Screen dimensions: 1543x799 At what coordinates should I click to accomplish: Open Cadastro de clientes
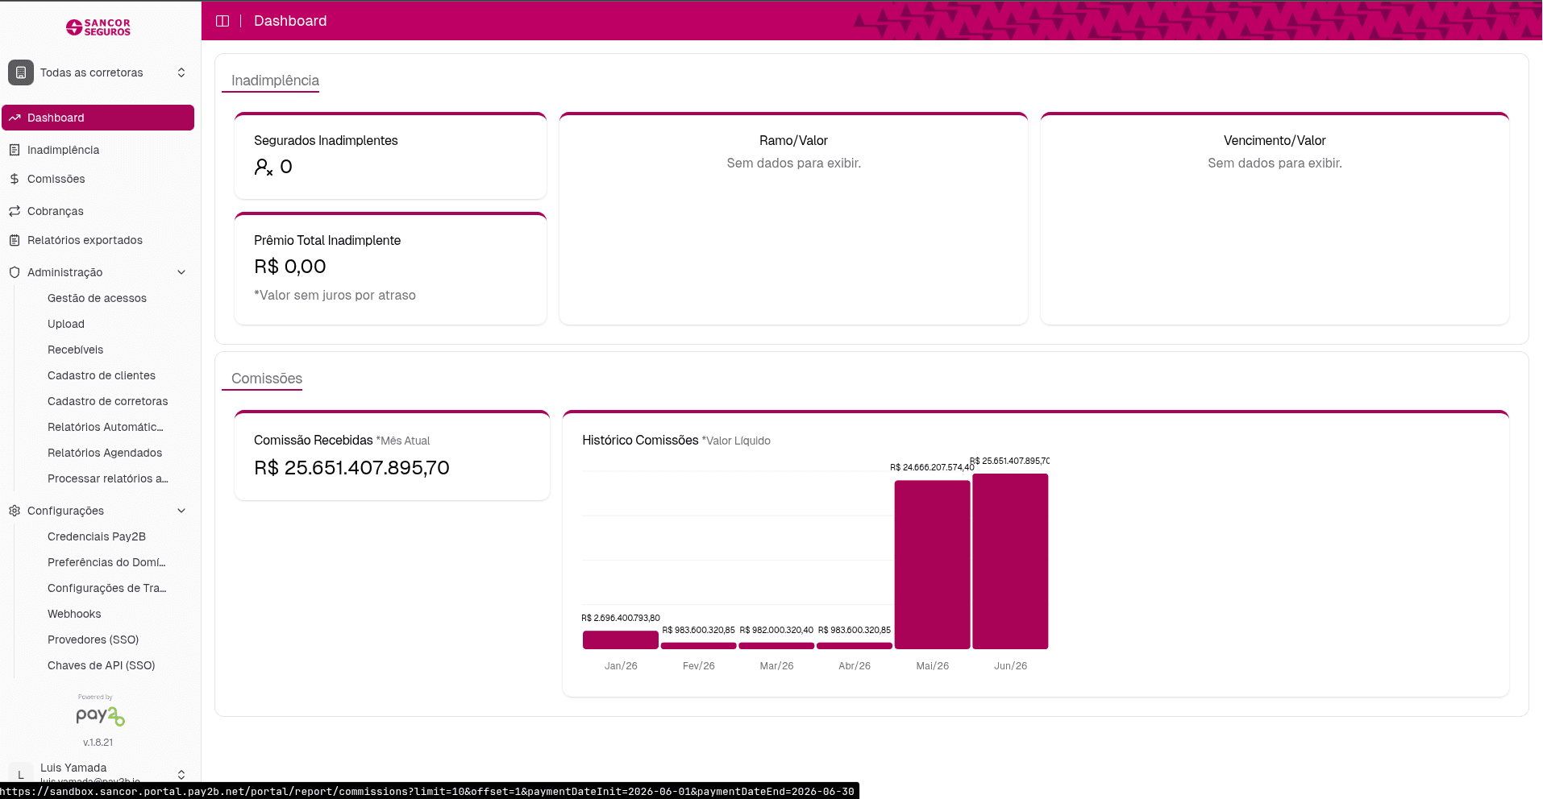[x=102, y=375]
